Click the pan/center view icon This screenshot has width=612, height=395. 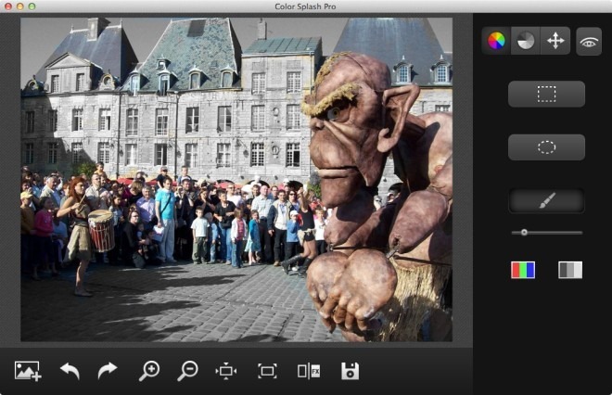click(226, 371)
